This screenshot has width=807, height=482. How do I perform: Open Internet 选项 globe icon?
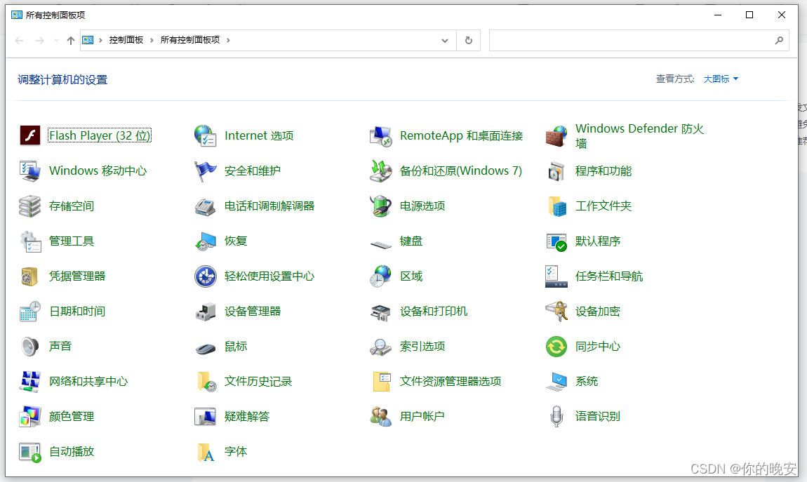tap(206, 135)
